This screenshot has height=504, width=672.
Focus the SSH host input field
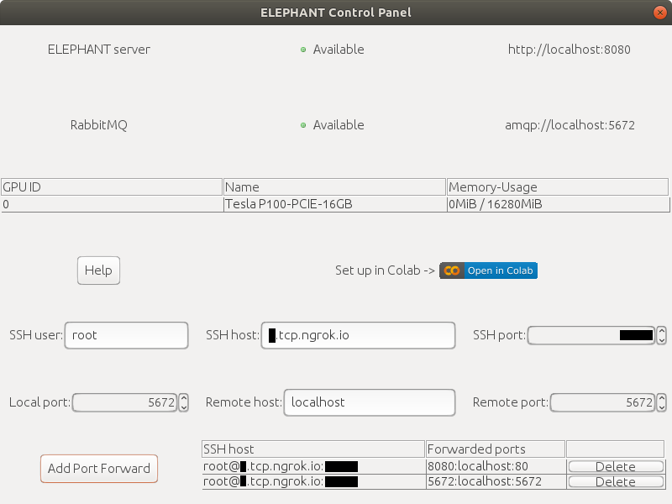(359, 335)
